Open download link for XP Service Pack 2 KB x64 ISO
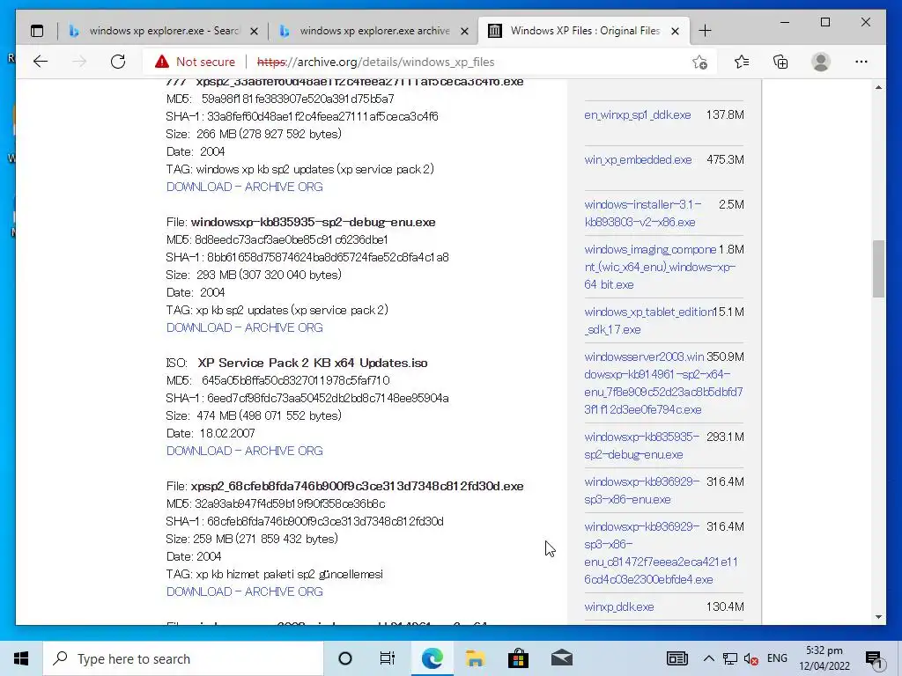The height and width of the screenshot is (676, 902). tap(245, 451)
